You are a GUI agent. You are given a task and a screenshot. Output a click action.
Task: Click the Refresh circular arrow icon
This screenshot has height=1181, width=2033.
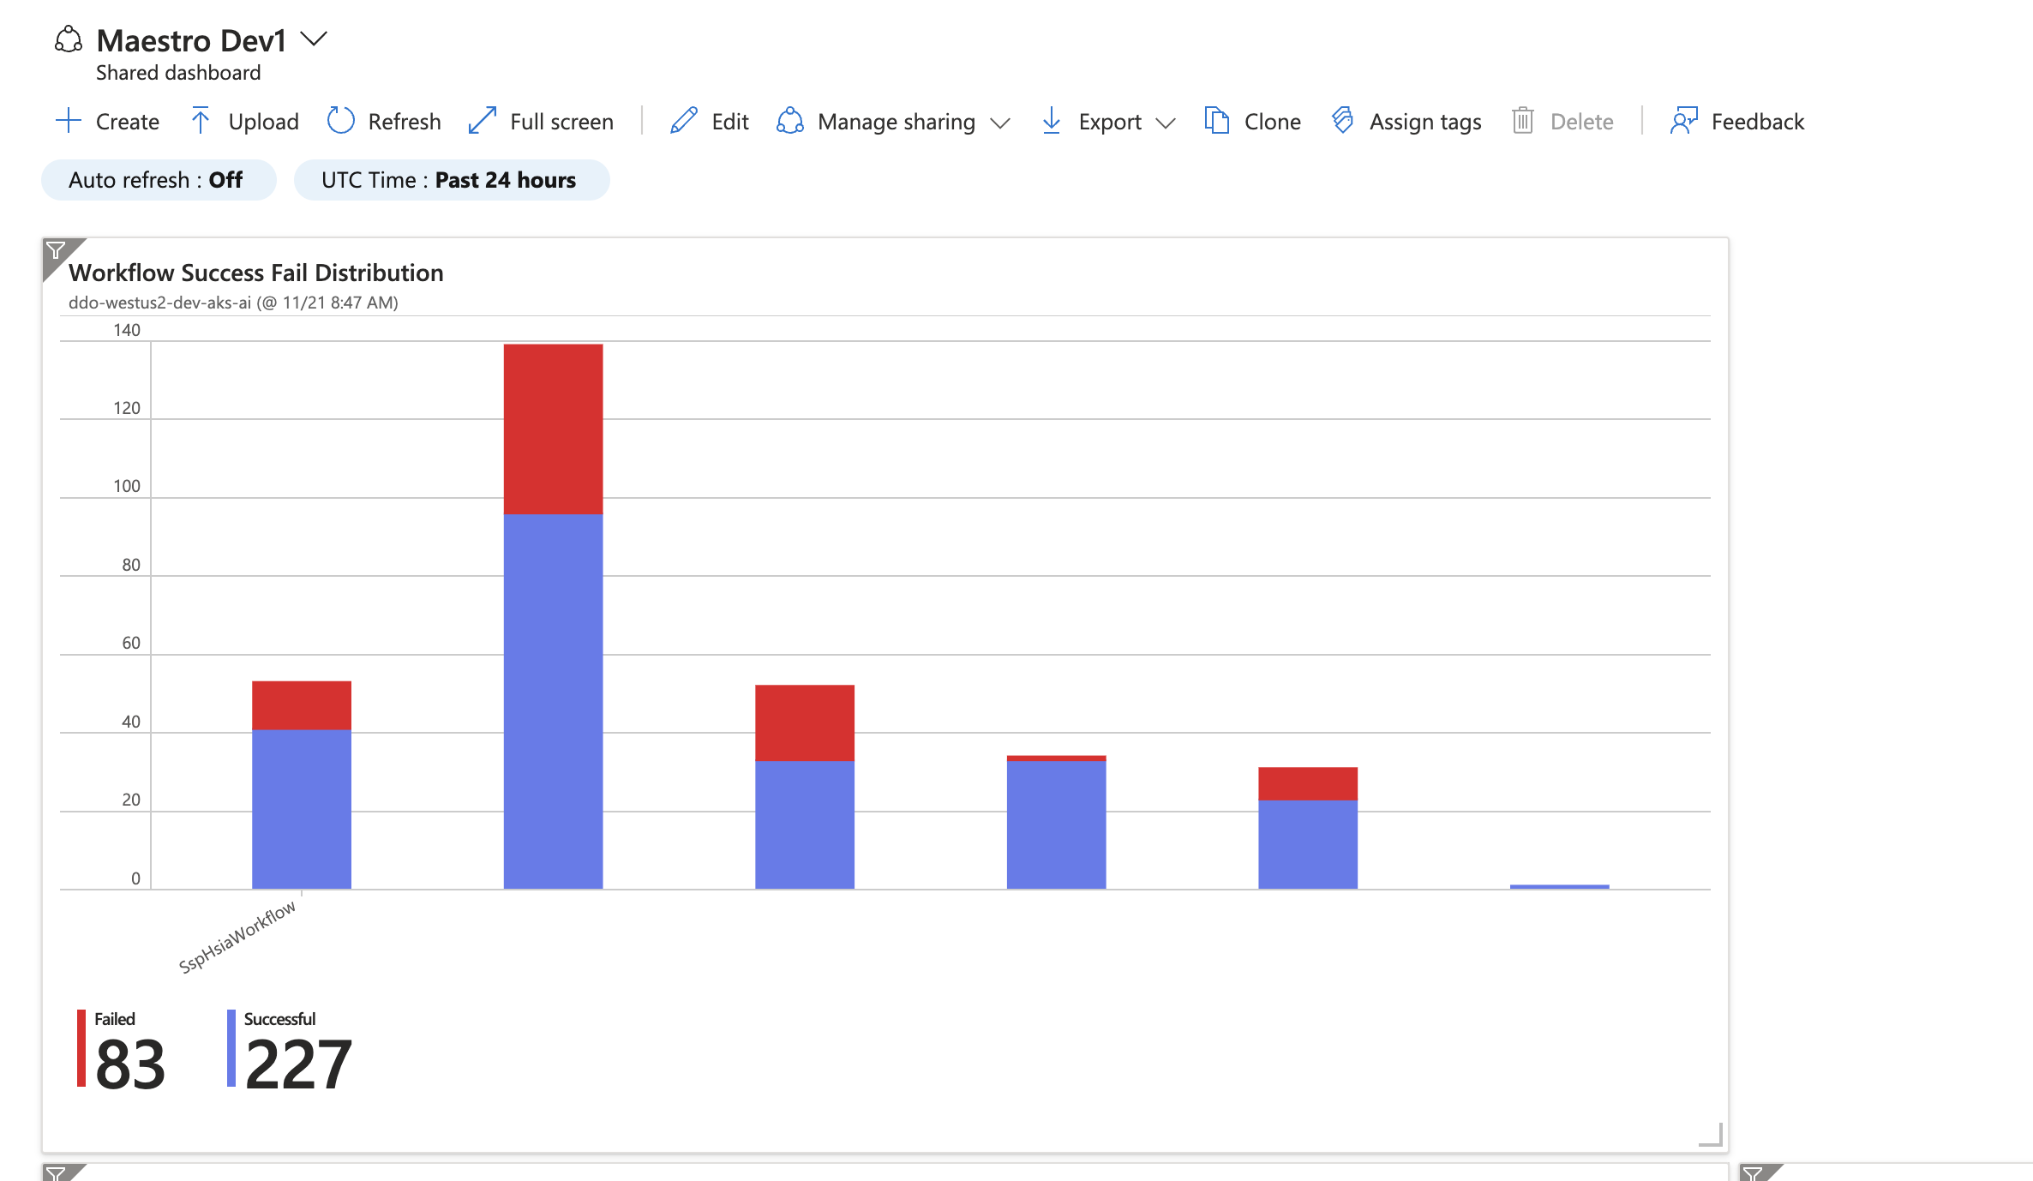340,121
